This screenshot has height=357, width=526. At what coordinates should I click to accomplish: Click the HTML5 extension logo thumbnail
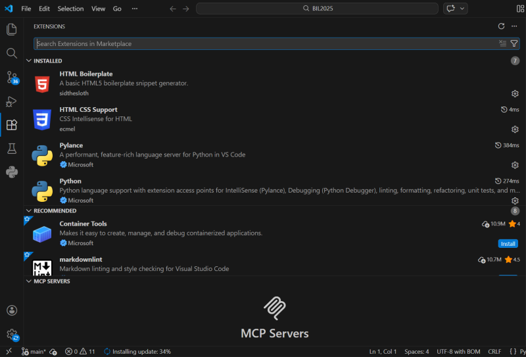[x=42, y=85]
